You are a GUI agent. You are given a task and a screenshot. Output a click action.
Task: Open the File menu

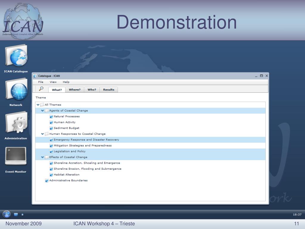[41, 82]
